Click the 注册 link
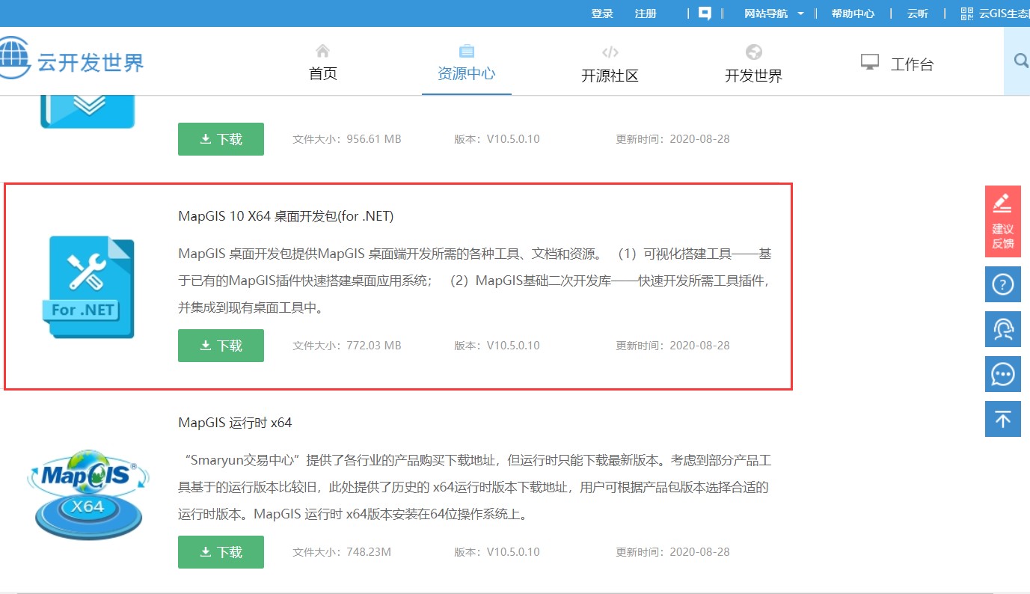The image size is (1030, 594). (x=646, y=13)
